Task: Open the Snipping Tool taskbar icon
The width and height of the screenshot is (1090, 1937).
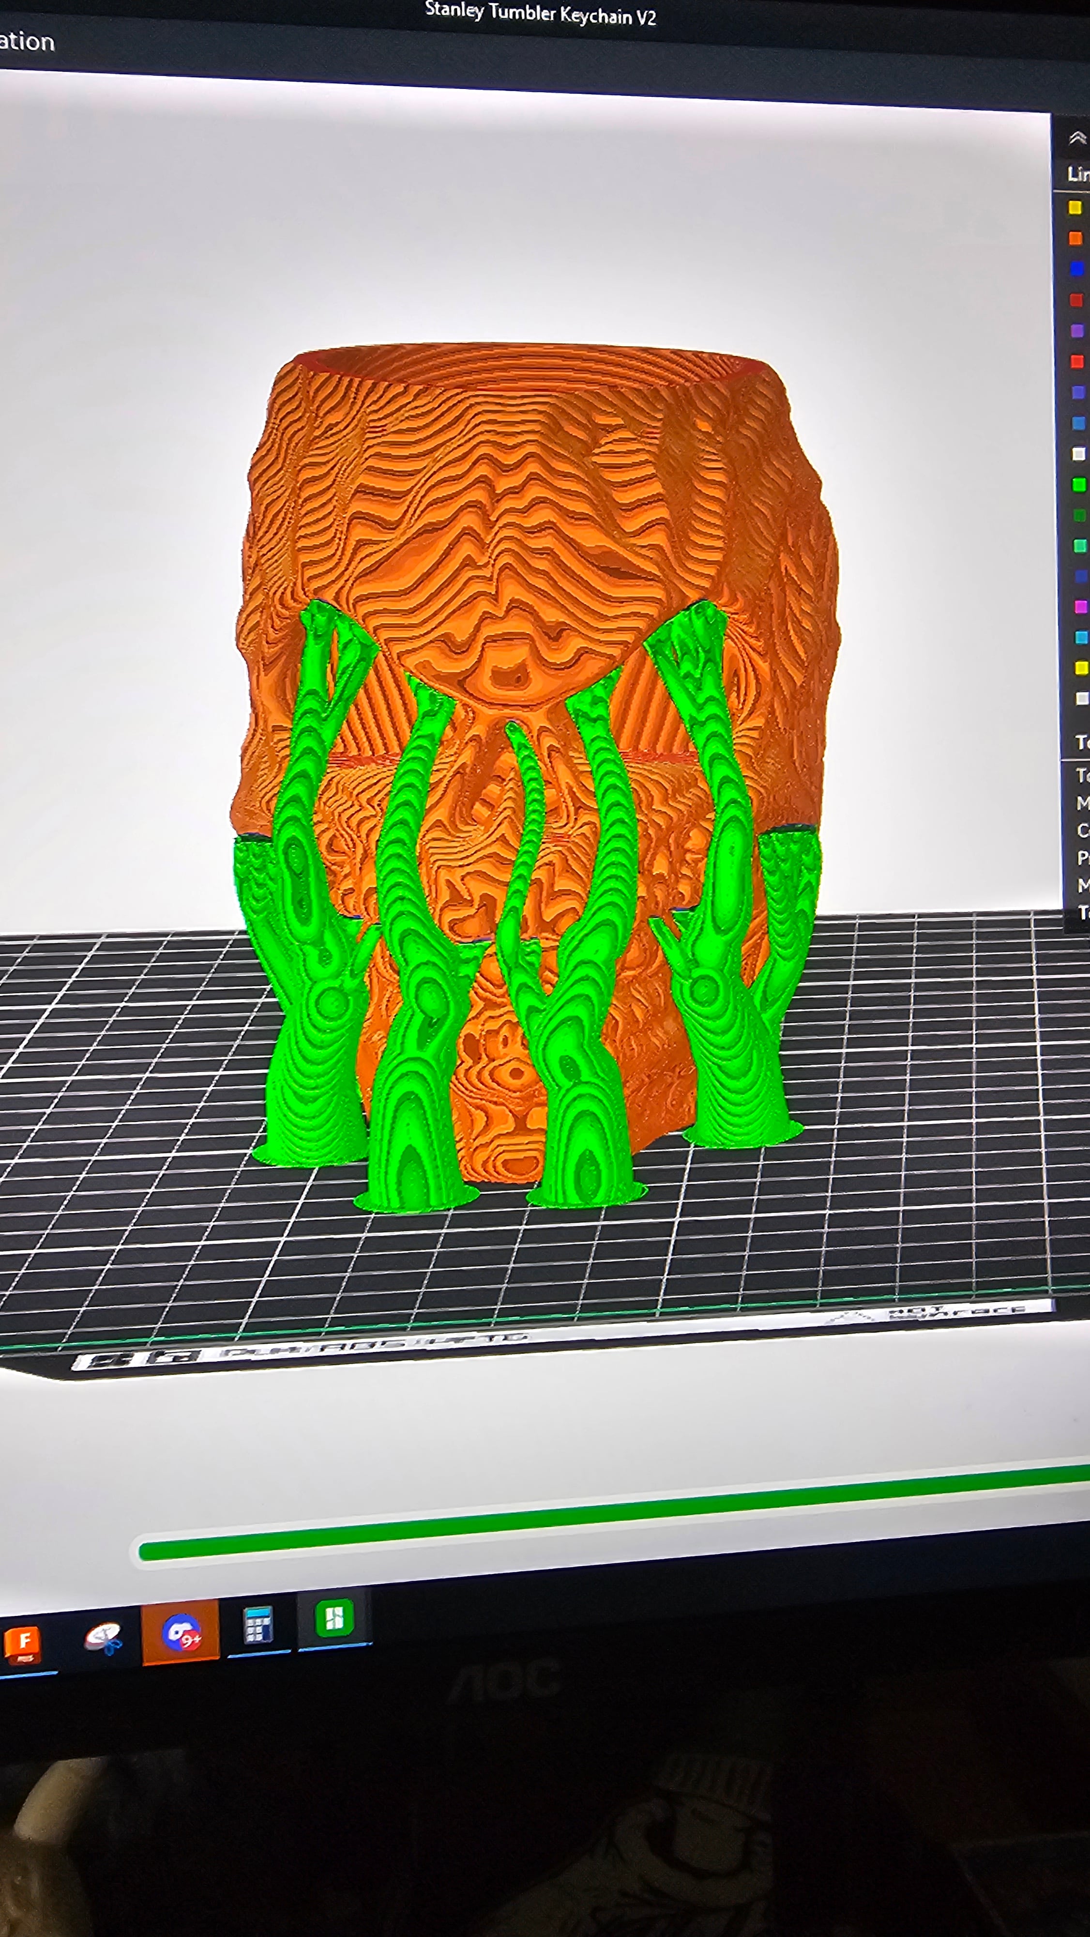Action: point(103,1638)
